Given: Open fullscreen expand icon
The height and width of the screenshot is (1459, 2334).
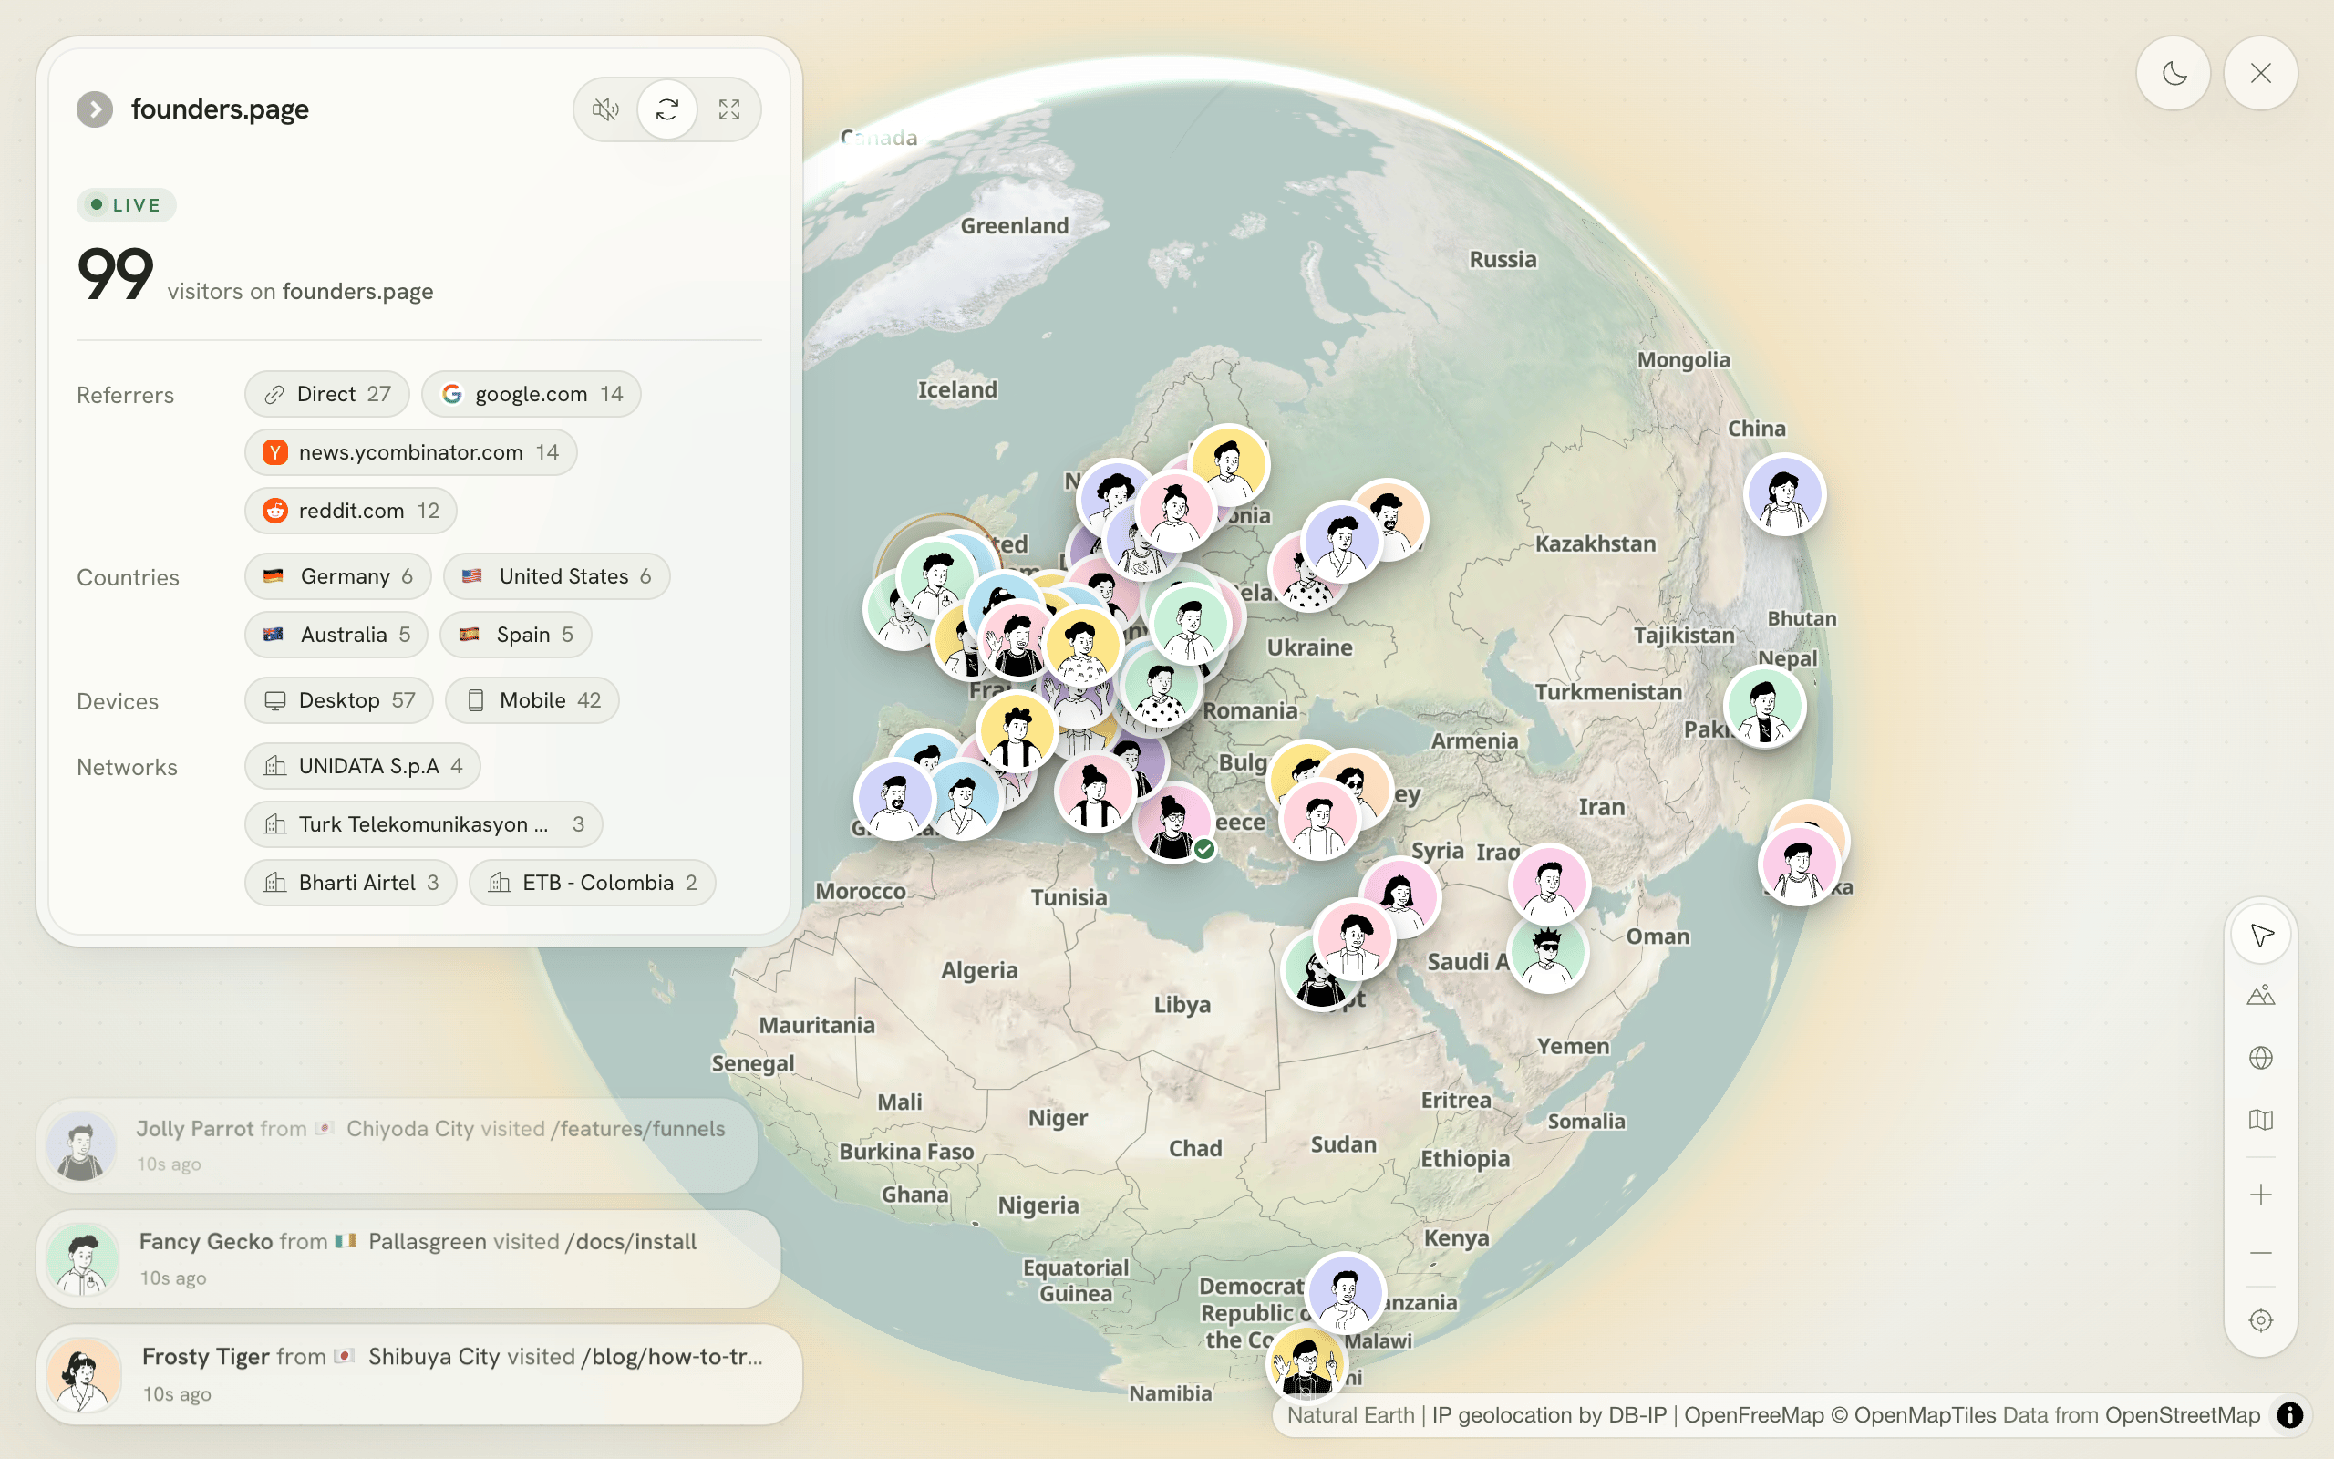Looking at the screenshot, I should (729, 109).
